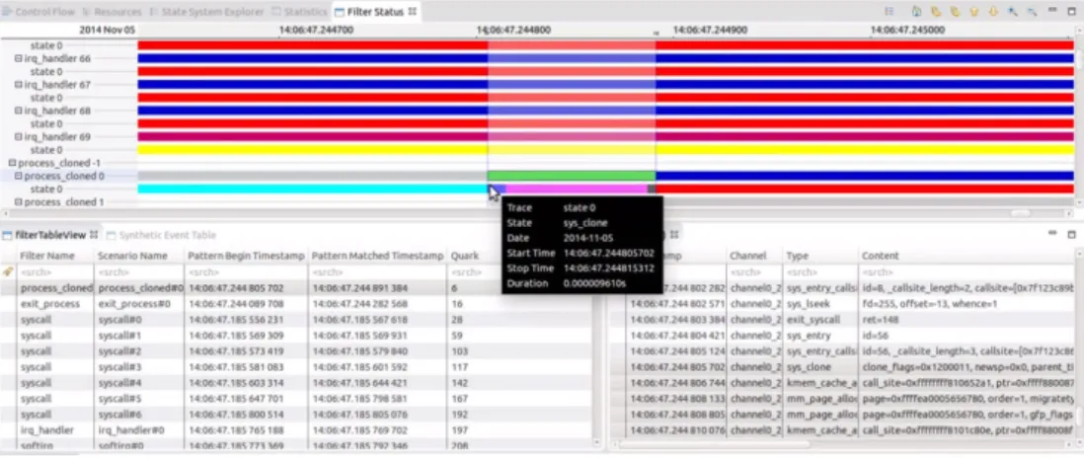Open the Statistics tab
Image resolution: width=1084 pixels, height=458 pixels.
click(300, 12)
